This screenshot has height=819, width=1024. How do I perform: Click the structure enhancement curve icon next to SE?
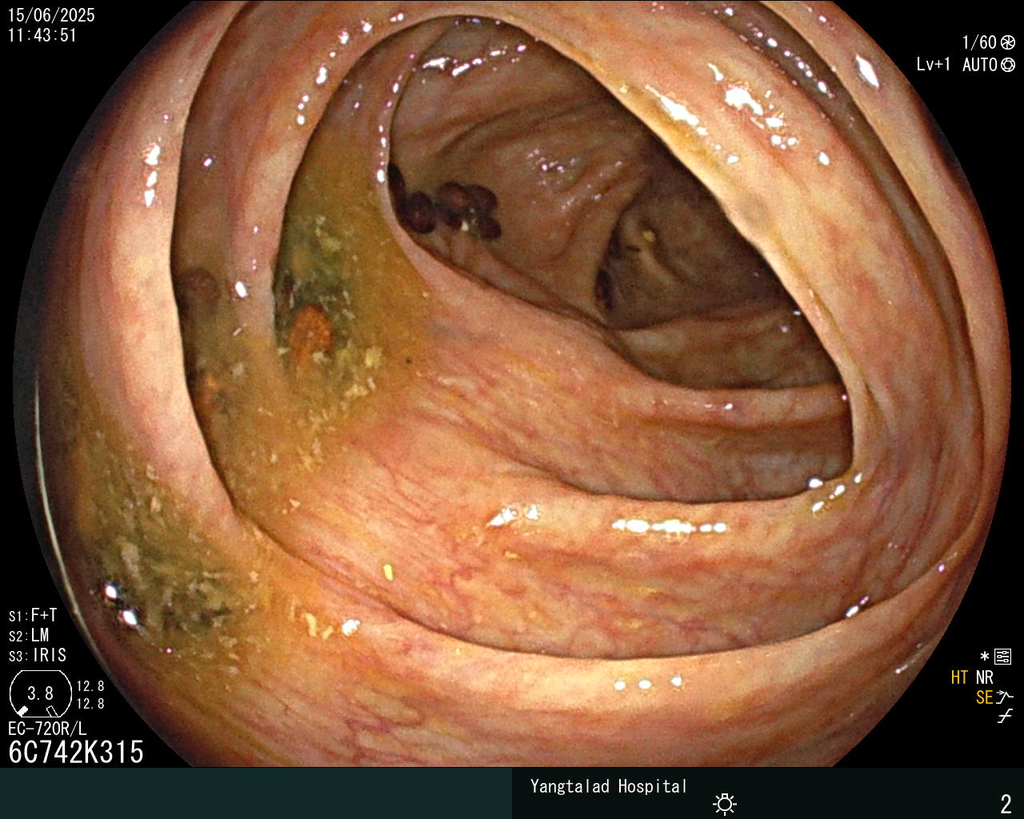[x=1005, y=697]
